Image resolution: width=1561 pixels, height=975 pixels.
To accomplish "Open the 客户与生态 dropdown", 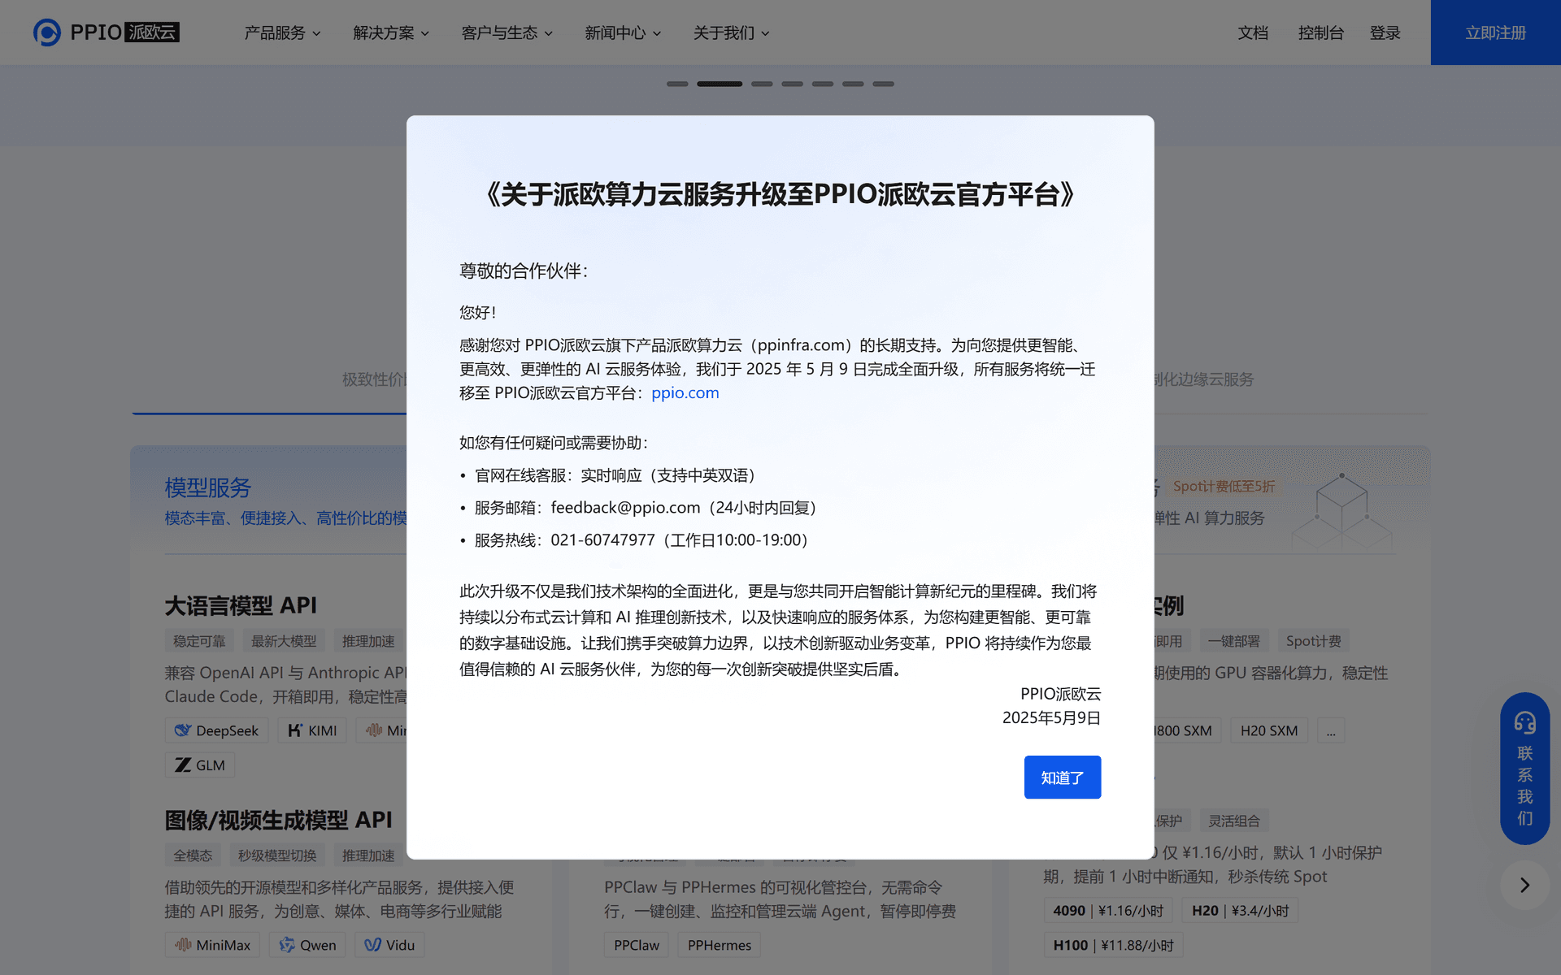I will pos(507,32).
